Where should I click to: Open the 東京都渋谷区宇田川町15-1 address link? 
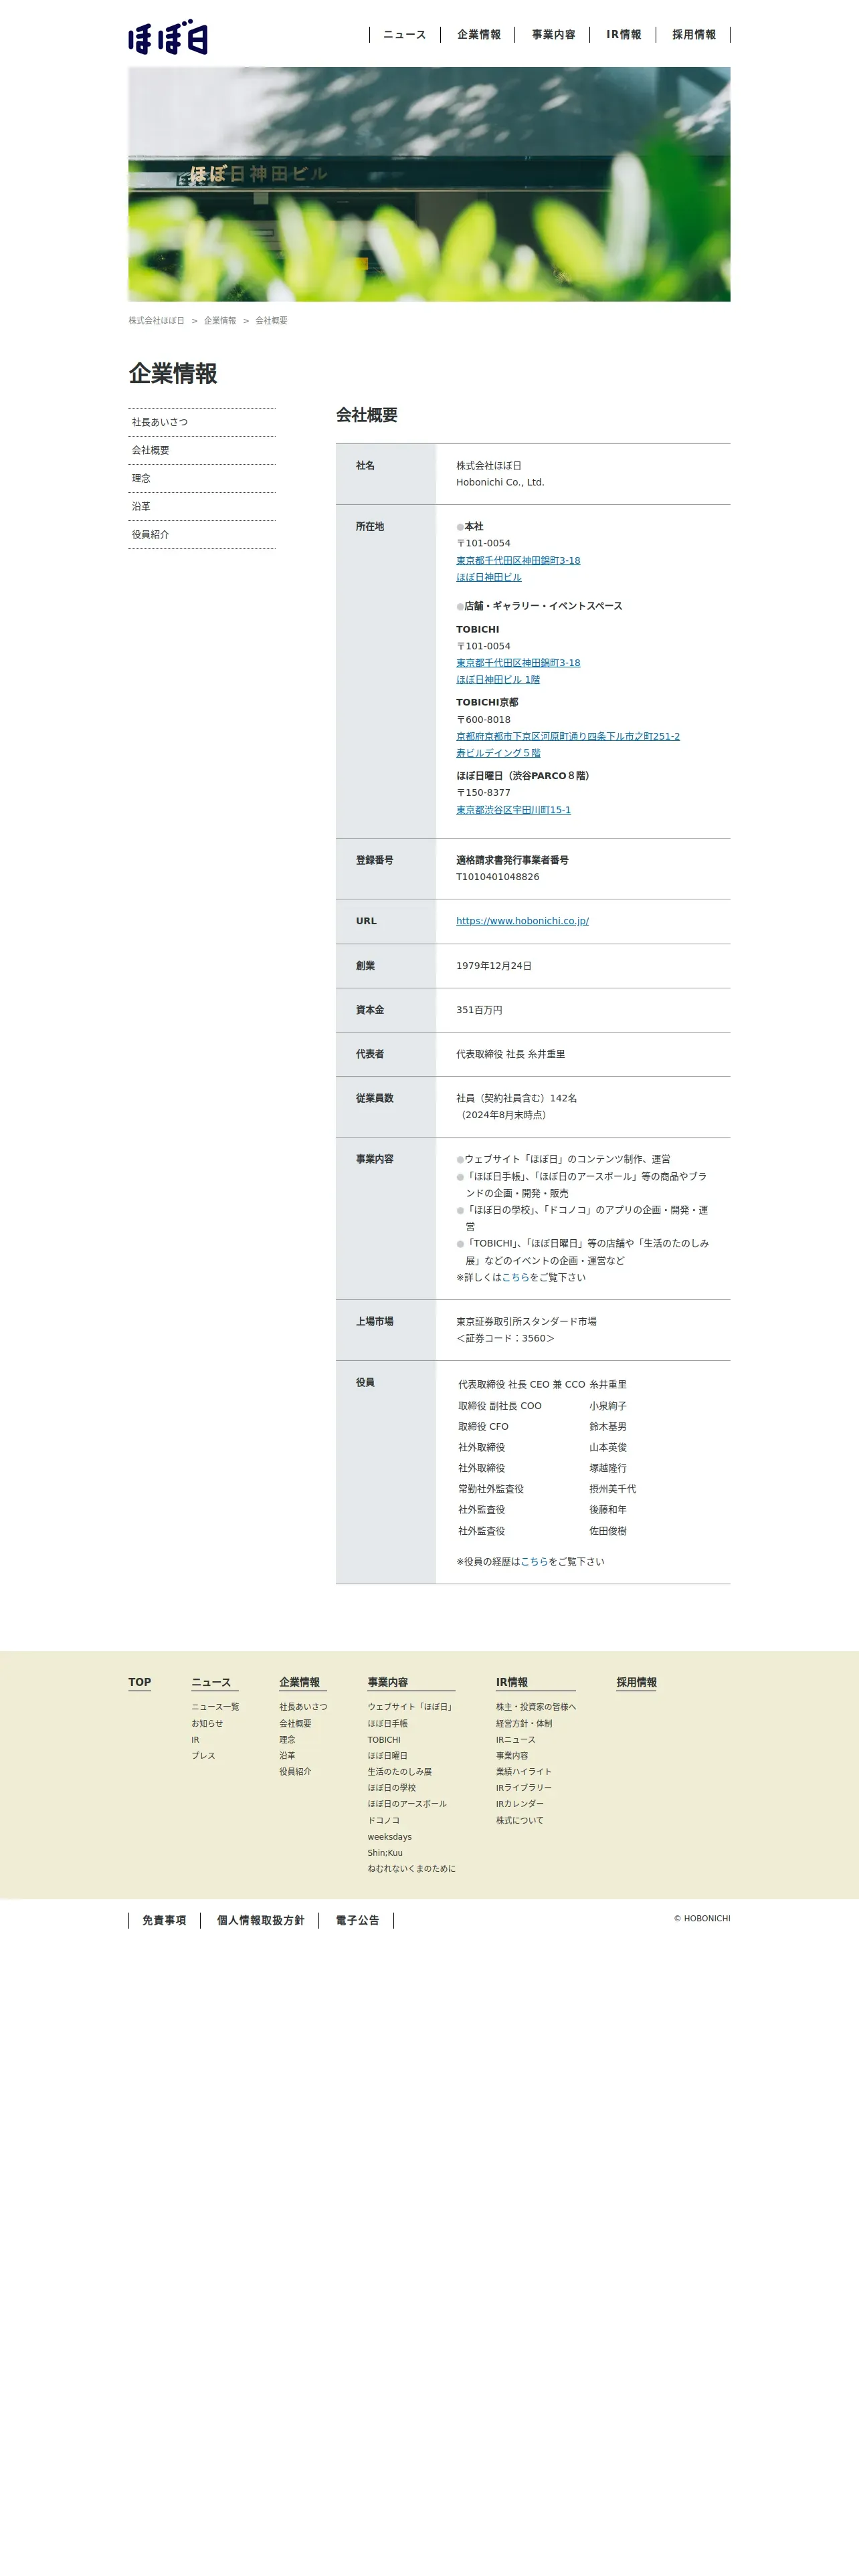(514, 810)
